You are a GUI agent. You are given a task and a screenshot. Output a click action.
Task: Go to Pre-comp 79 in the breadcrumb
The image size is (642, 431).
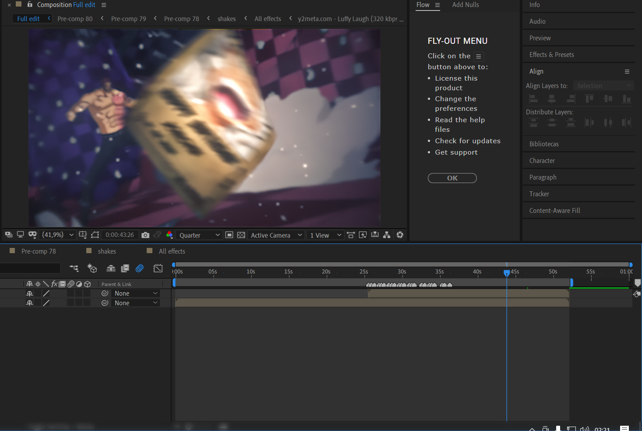tap(129, 19)
